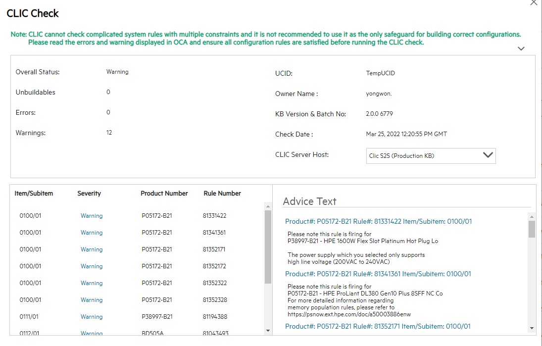542x346 pixels.
Task: Click Warning link for rule 81331422
Action: pyautogui.click(x=92, y=216)
